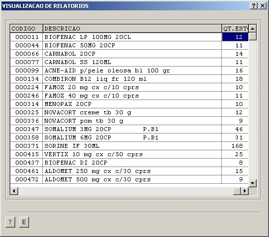
Task: Click code cell 000461
Action: point(27,171)
